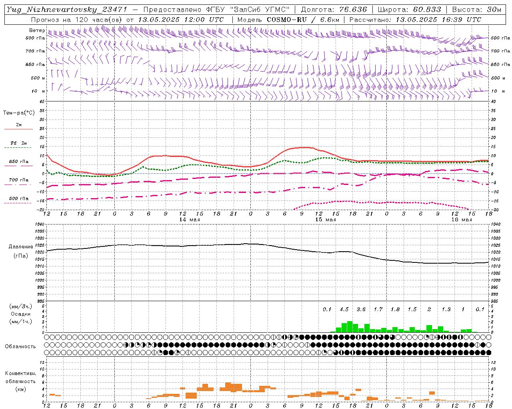Click the 1.3 precipitation total value
This screenshot has width=512, height=409.
point(446,309)
